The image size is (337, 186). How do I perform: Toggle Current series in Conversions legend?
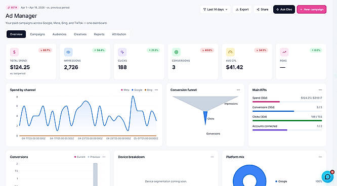[x=80, y=157]
